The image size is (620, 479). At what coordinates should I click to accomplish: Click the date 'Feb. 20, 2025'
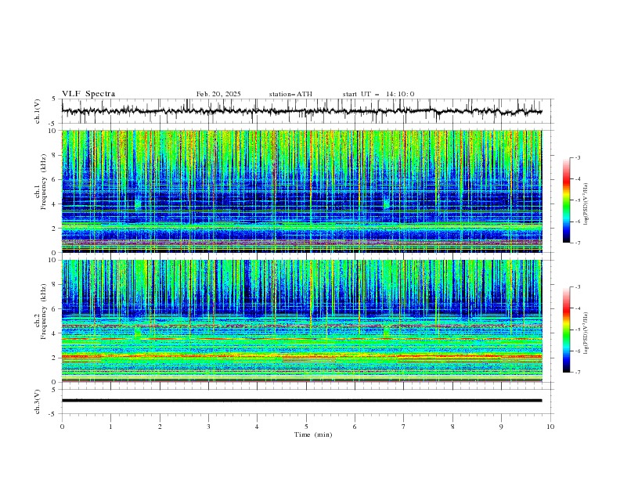218,94
